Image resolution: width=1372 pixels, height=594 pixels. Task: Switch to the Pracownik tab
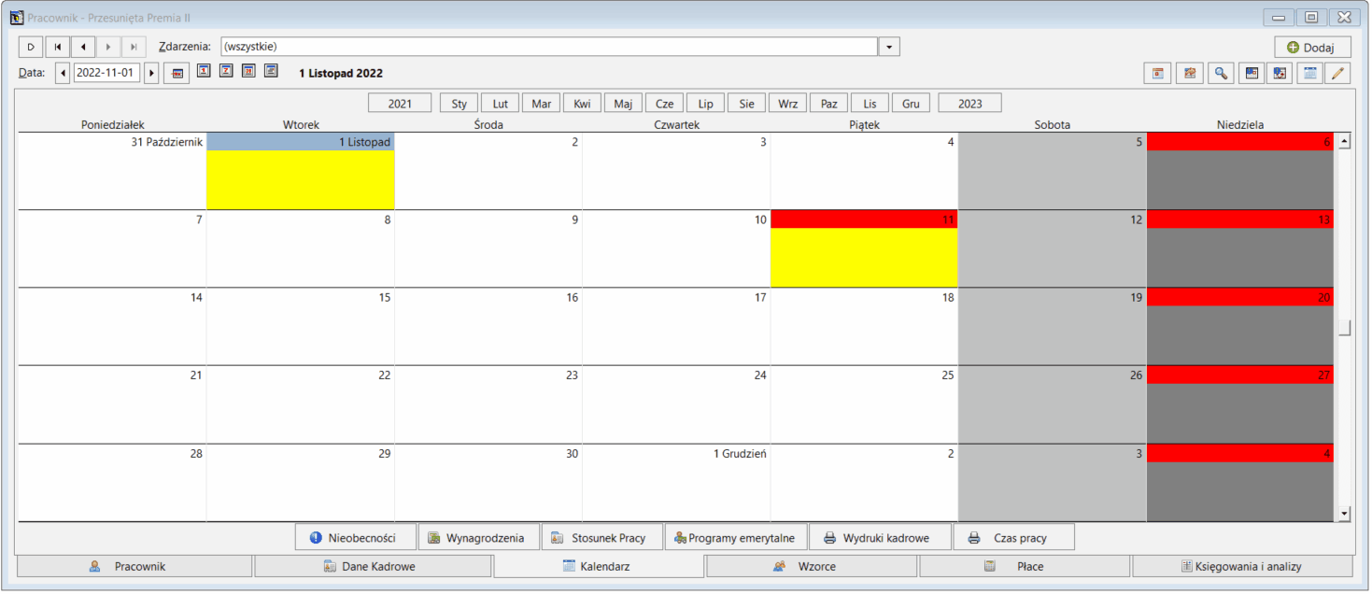tap(134, 566)
